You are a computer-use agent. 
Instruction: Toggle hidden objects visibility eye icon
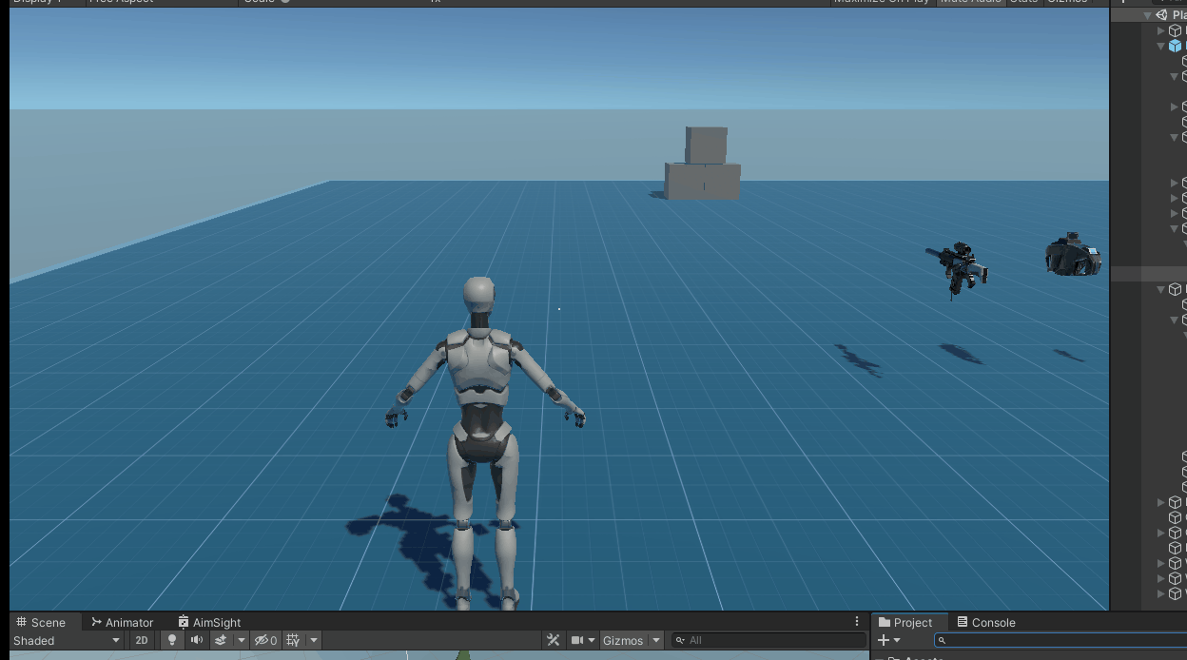(x=265, y=640)
